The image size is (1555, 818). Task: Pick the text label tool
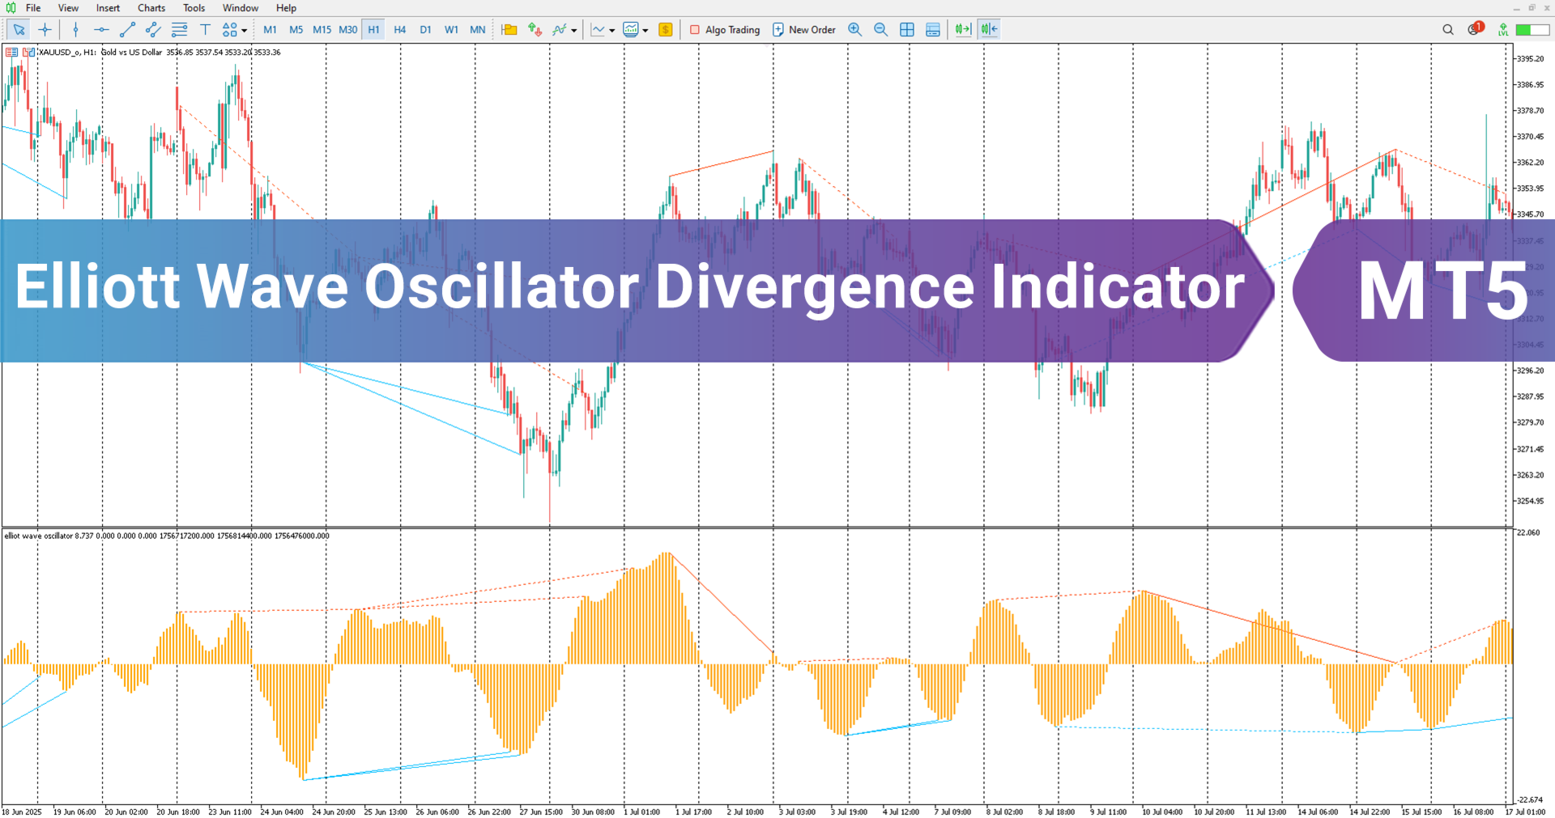(205, 30)
